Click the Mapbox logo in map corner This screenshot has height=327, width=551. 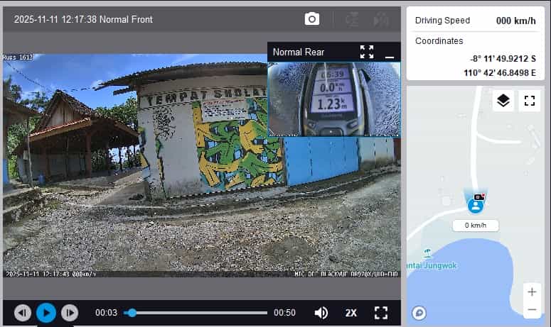pyautogui.click(x=419, y=313)
